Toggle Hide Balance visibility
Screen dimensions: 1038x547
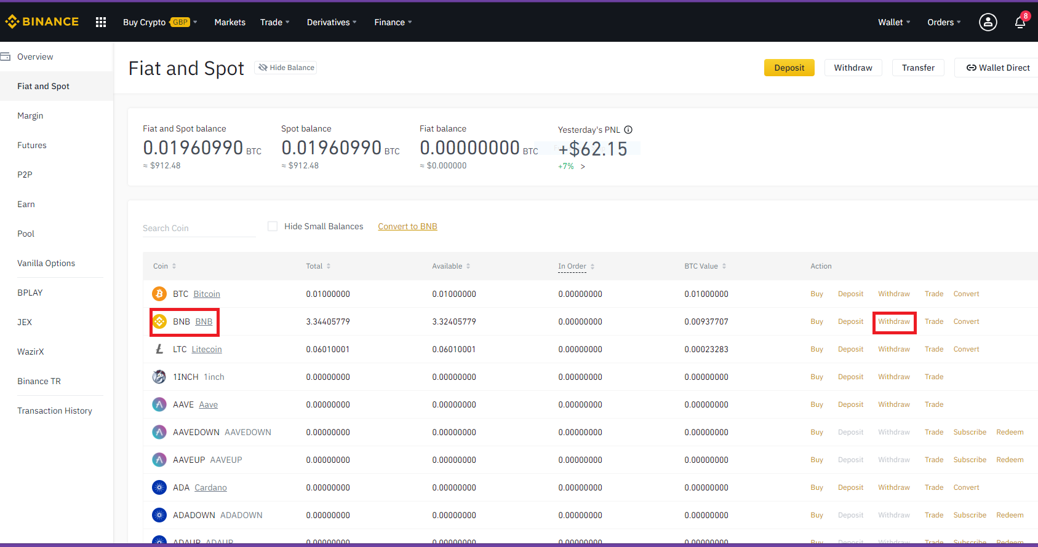pyautogui.click(x=286, y=68)
